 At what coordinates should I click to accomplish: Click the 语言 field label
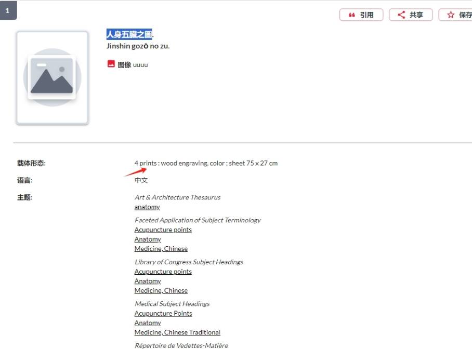pos(24,180)
